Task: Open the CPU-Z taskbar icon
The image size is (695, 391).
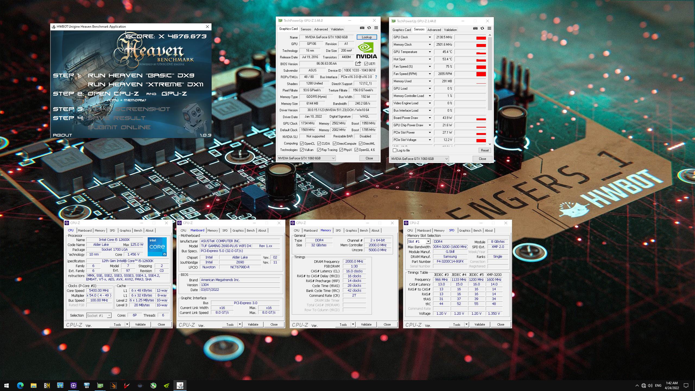Action: point(73,385)
